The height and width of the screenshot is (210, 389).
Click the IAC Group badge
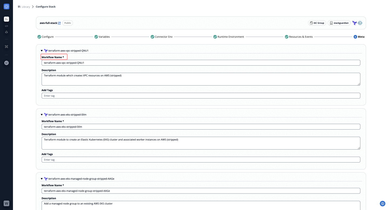point(317,23)
